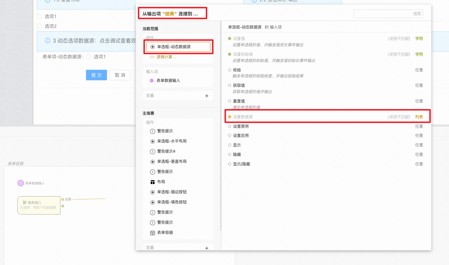
Task: Select the 服务接口 node on canvas
Action: pos(39,205)
